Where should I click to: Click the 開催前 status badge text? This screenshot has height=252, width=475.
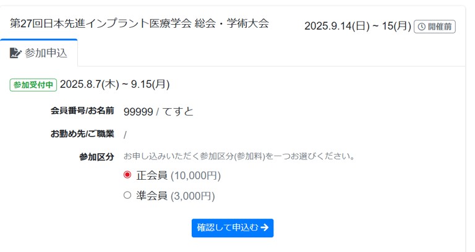click(x=440, y=27)
